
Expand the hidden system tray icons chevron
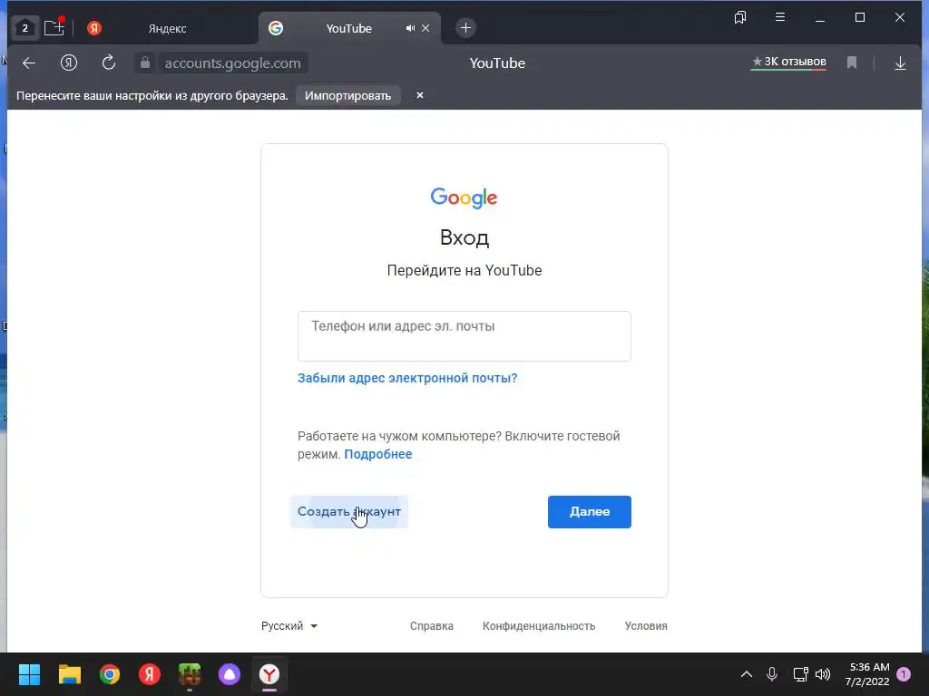click(747, 674)
